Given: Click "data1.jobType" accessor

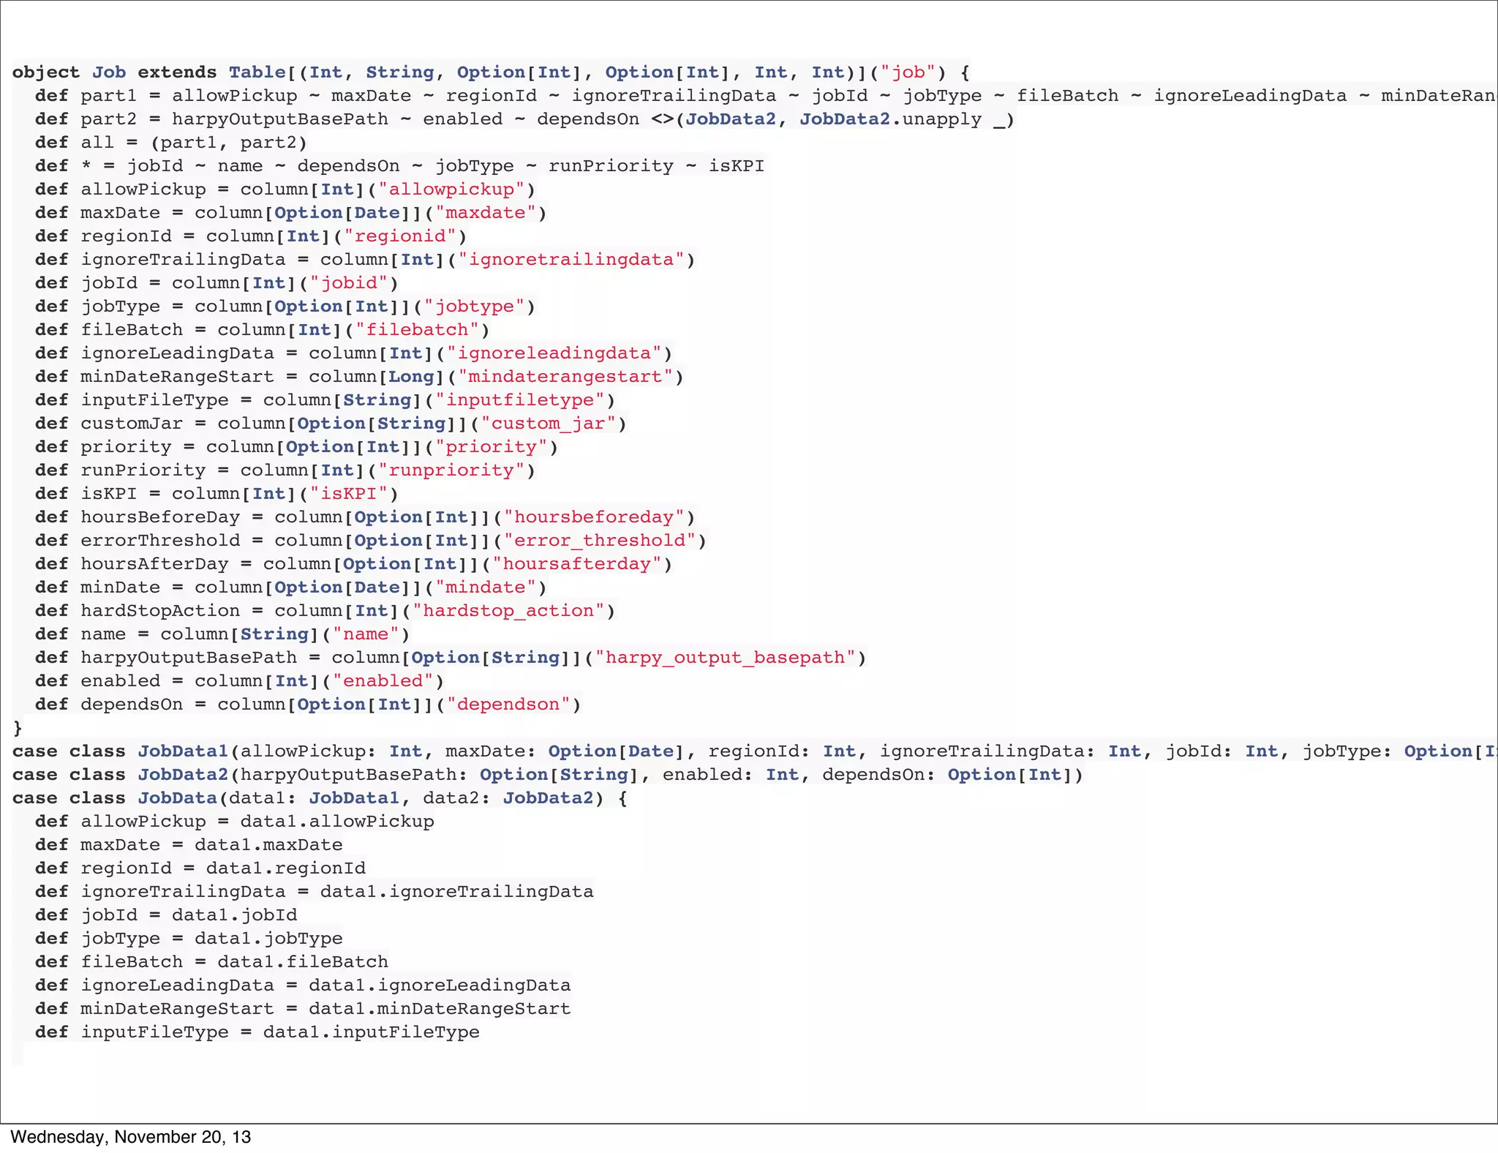Looking at the screenshot, I should point(268,939).
